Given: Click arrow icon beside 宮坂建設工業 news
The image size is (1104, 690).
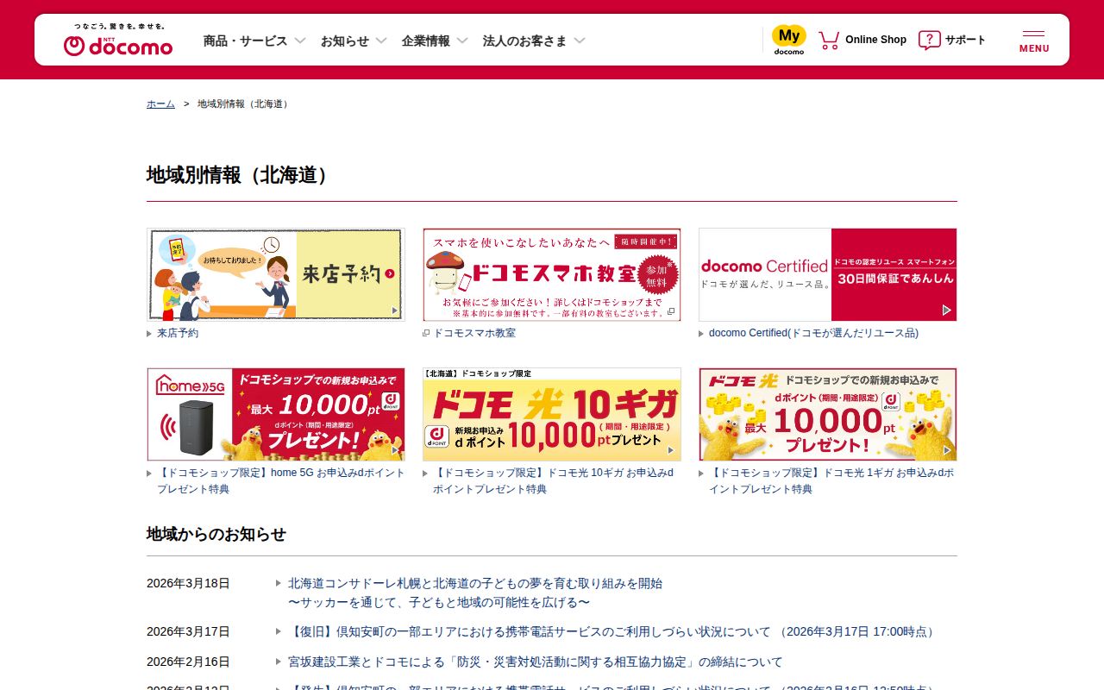Looking at the screenshot, I should tap(279, 662).
